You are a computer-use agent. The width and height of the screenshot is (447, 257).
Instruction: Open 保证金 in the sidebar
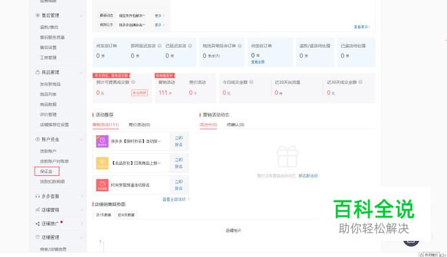47,171
